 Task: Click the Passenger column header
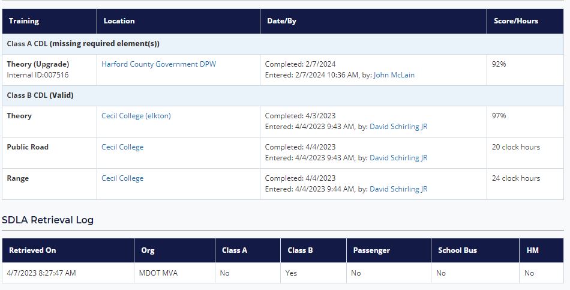[371, 250]
